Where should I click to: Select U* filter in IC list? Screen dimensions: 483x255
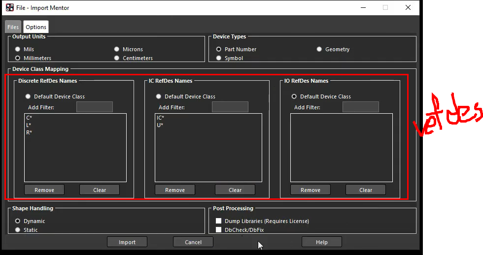click(160, 125)
